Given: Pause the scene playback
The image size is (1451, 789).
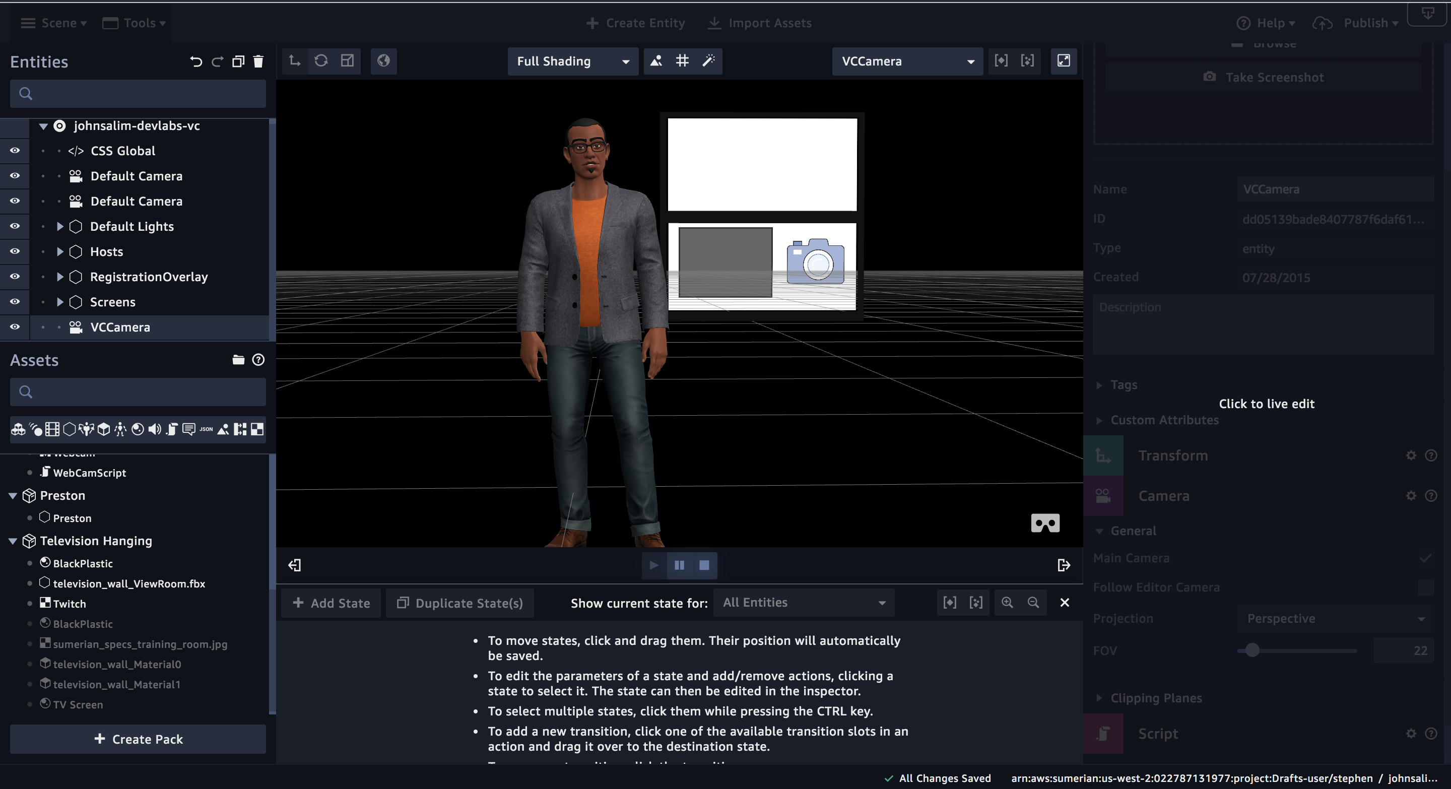Looking at the screenshot, I should [x=679, y=565].
